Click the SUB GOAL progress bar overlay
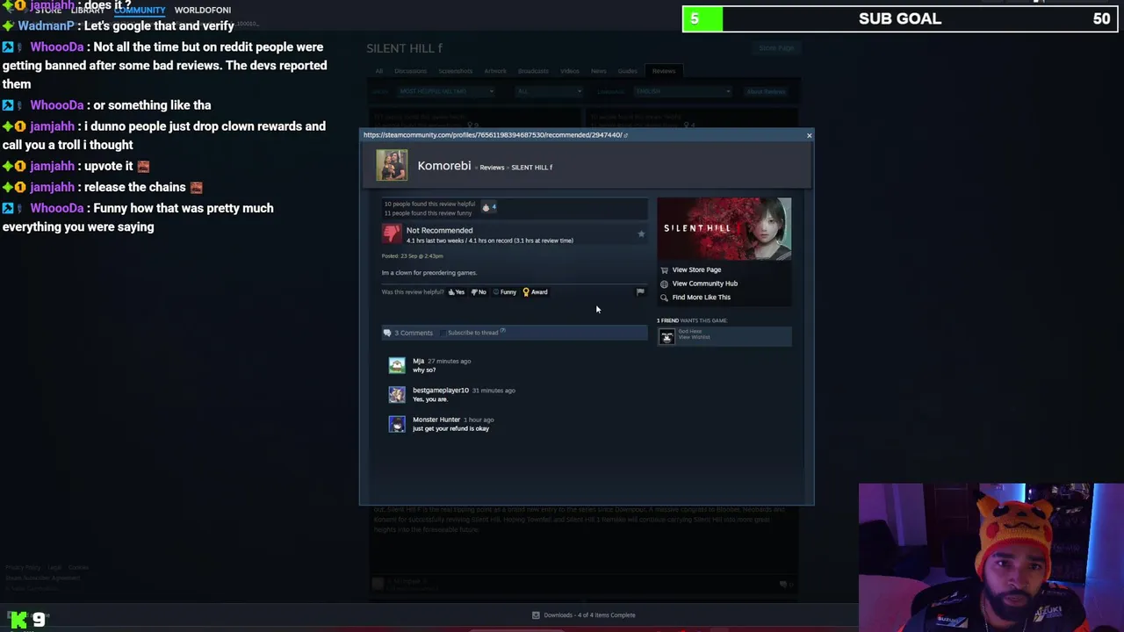The image size is (1124, 632). (900, 18)
